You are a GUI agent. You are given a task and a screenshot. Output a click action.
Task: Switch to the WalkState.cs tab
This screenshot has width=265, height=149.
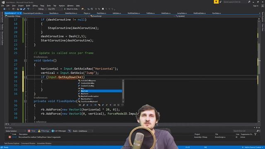pyautogui.click(x=166, y=13)
